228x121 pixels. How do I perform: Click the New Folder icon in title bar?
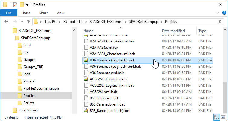21,5
